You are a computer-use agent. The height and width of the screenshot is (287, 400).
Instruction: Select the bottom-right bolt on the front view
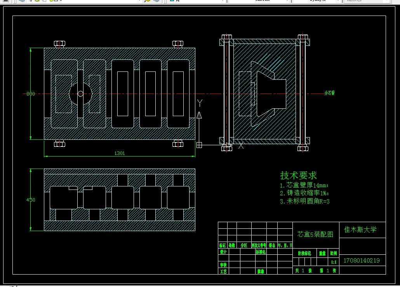pyautogui.click(x=178, y=143)
